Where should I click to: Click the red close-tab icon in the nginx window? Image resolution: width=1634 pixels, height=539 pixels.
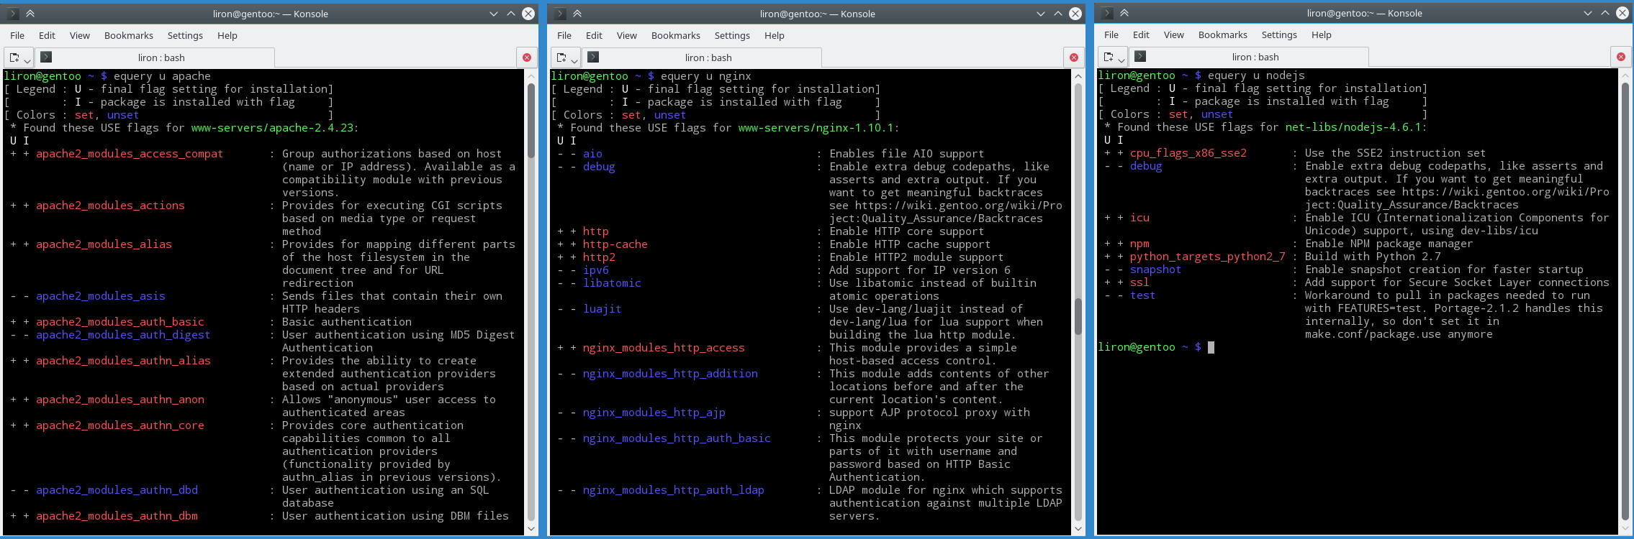pos(1074,57)
